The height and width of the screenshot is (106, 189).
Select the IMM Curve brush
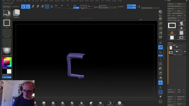click(110, 103)
